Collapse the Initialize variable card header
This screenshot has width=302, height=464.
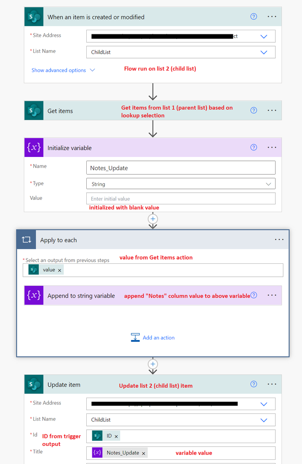tap(153, 147)
